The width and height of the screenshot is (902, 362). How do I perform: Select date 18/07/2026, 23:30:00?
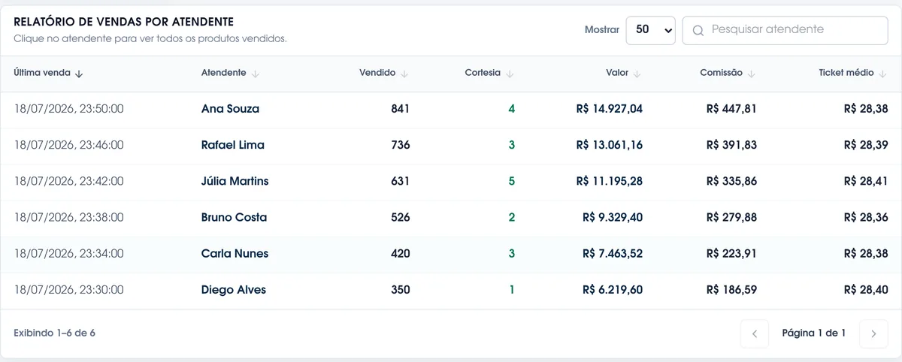point(68,290)
